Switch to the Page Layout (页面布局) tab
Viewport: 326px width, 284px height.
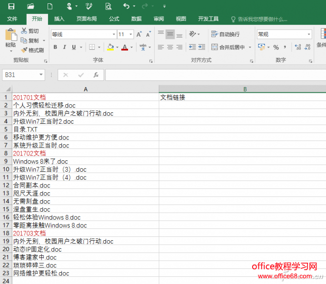(x=87, y=19)
